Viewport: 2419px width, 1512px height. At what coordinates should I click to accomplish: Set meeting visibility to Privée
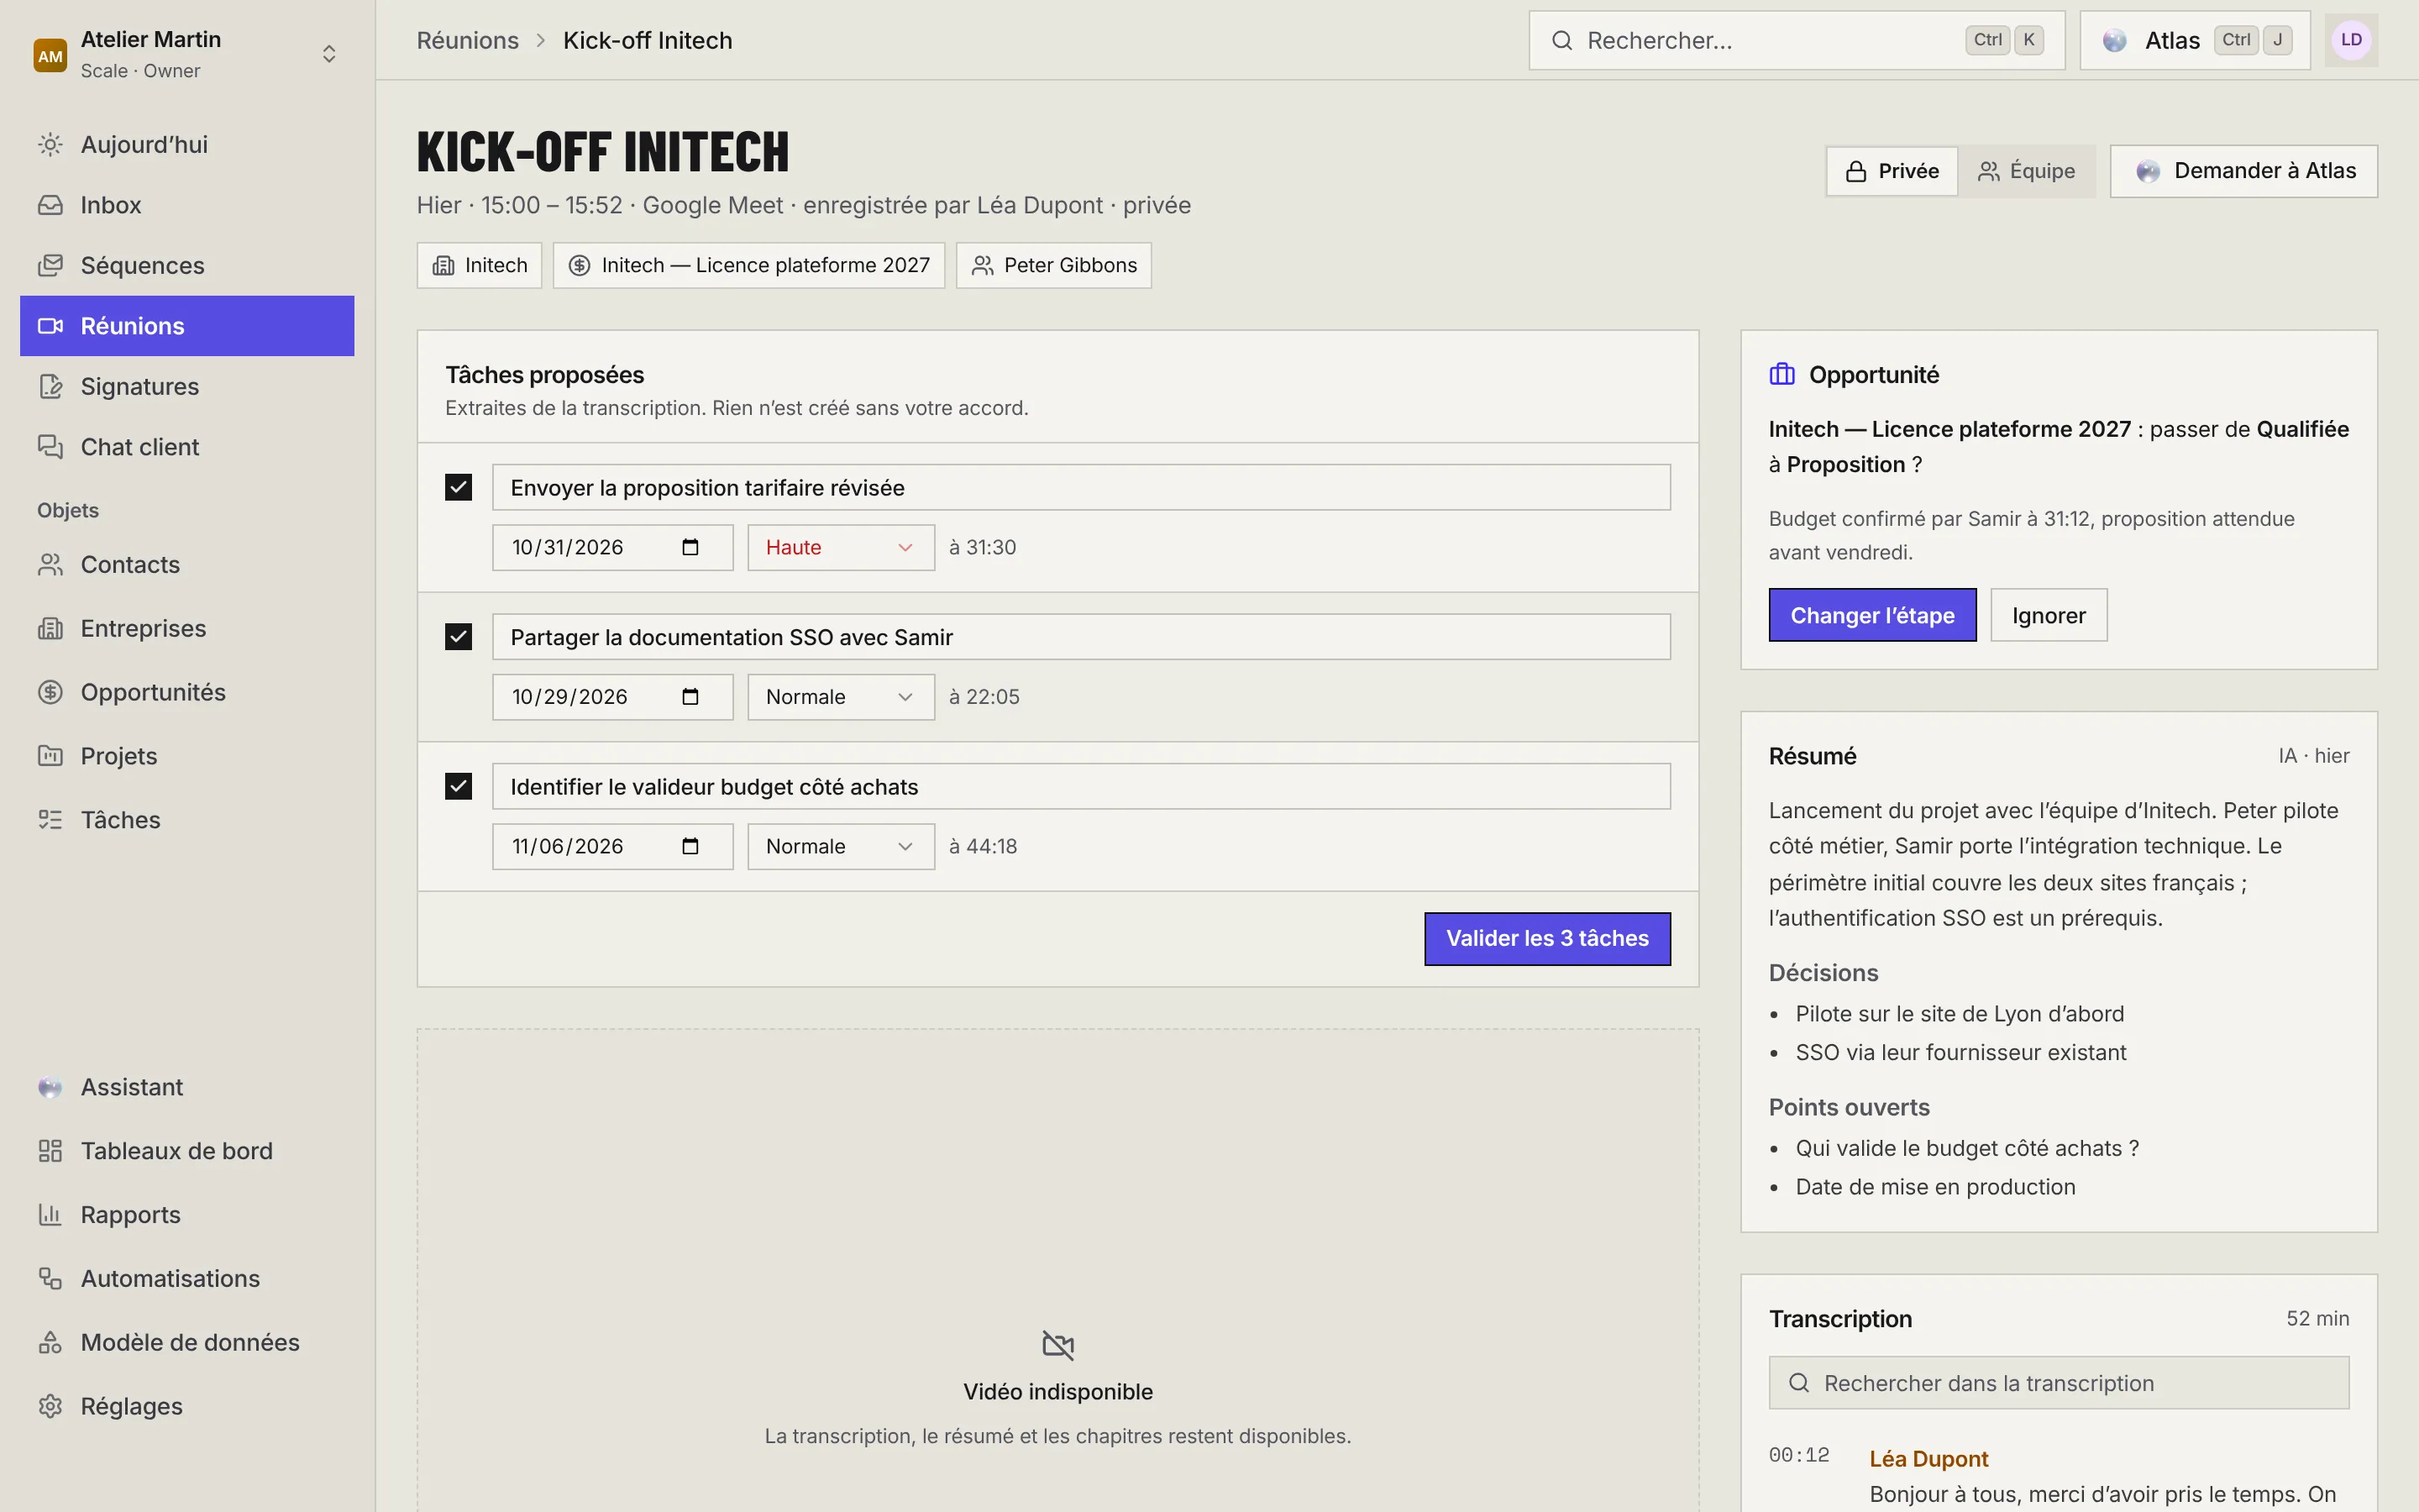1892,171
